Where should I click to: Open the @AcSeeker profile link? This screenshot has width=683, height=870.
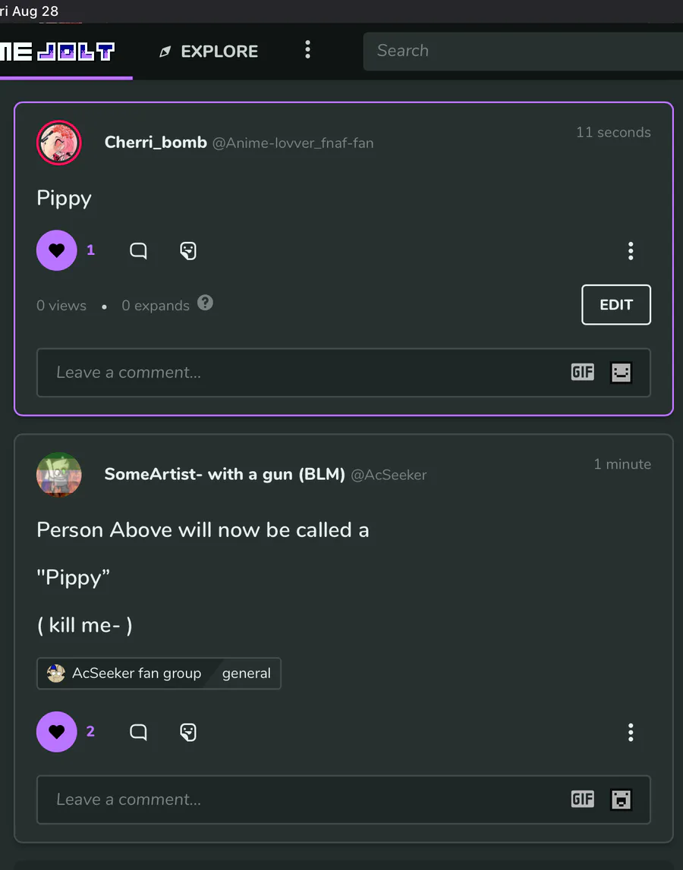[x=389, y=475]
